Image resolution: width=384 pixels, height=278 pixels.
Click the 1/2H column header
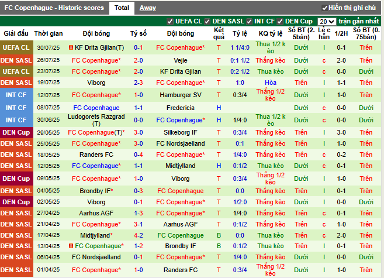341,33
